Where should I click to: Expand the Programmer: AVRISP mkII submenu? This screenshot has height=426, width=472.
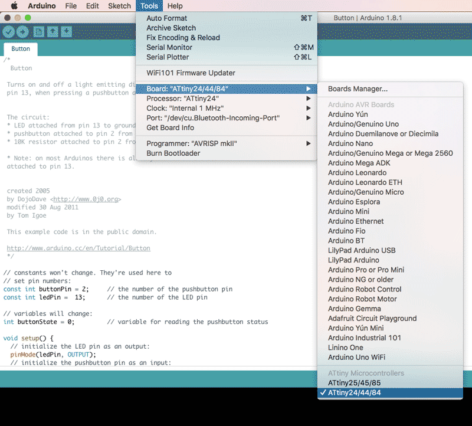tap(227, 143)
